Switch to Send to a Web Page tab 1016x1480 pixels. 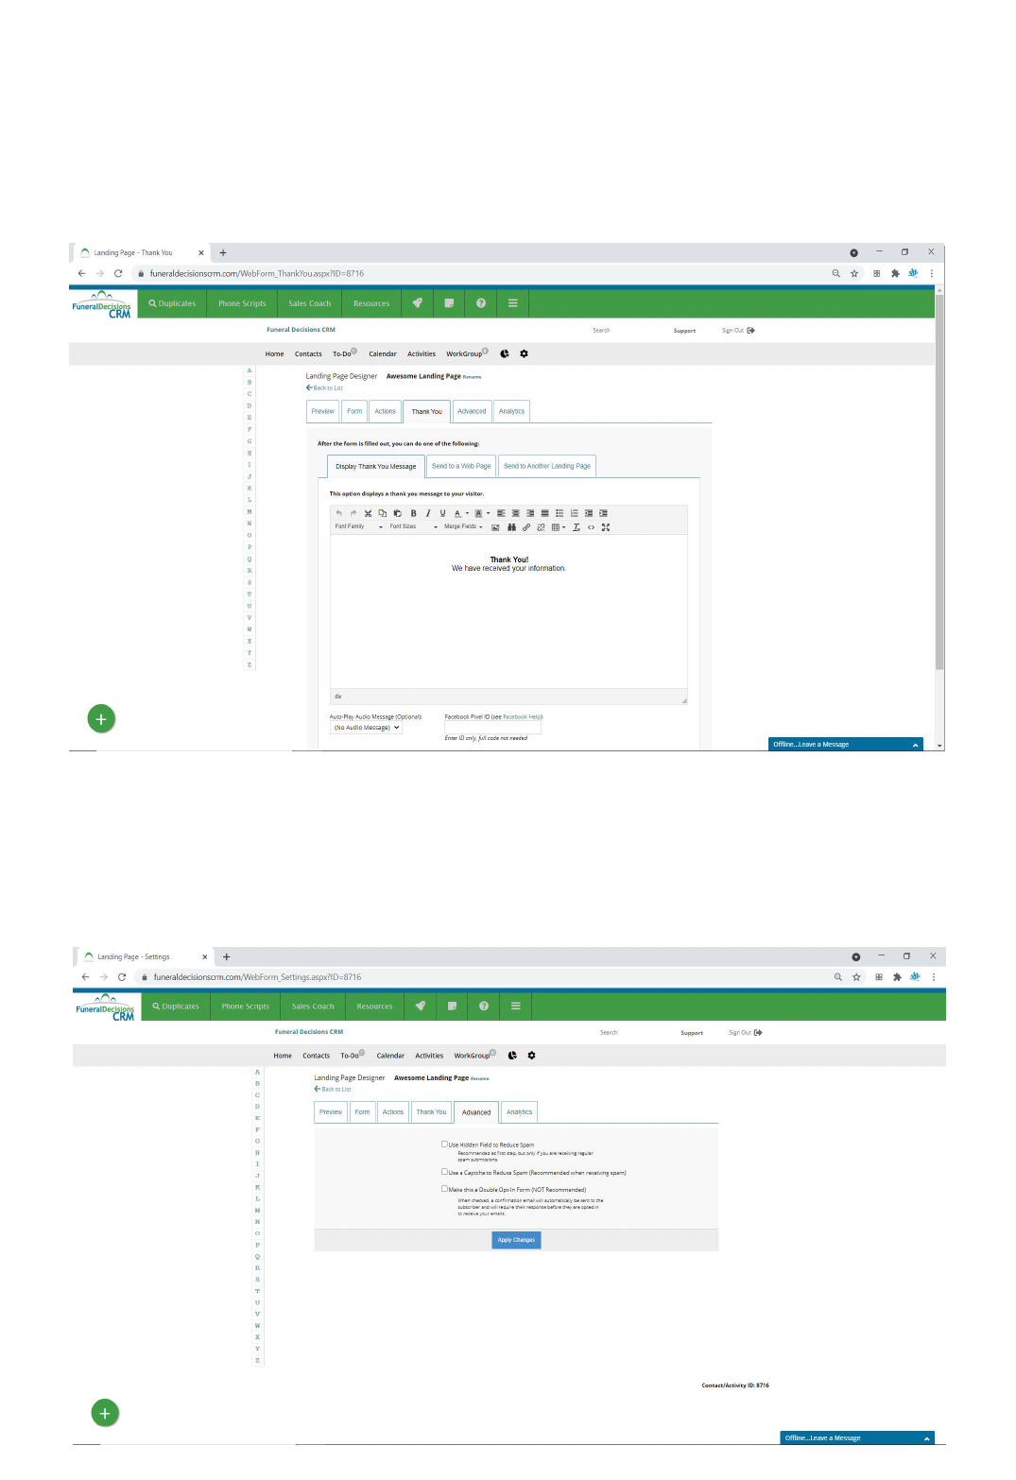coord(461,466)
